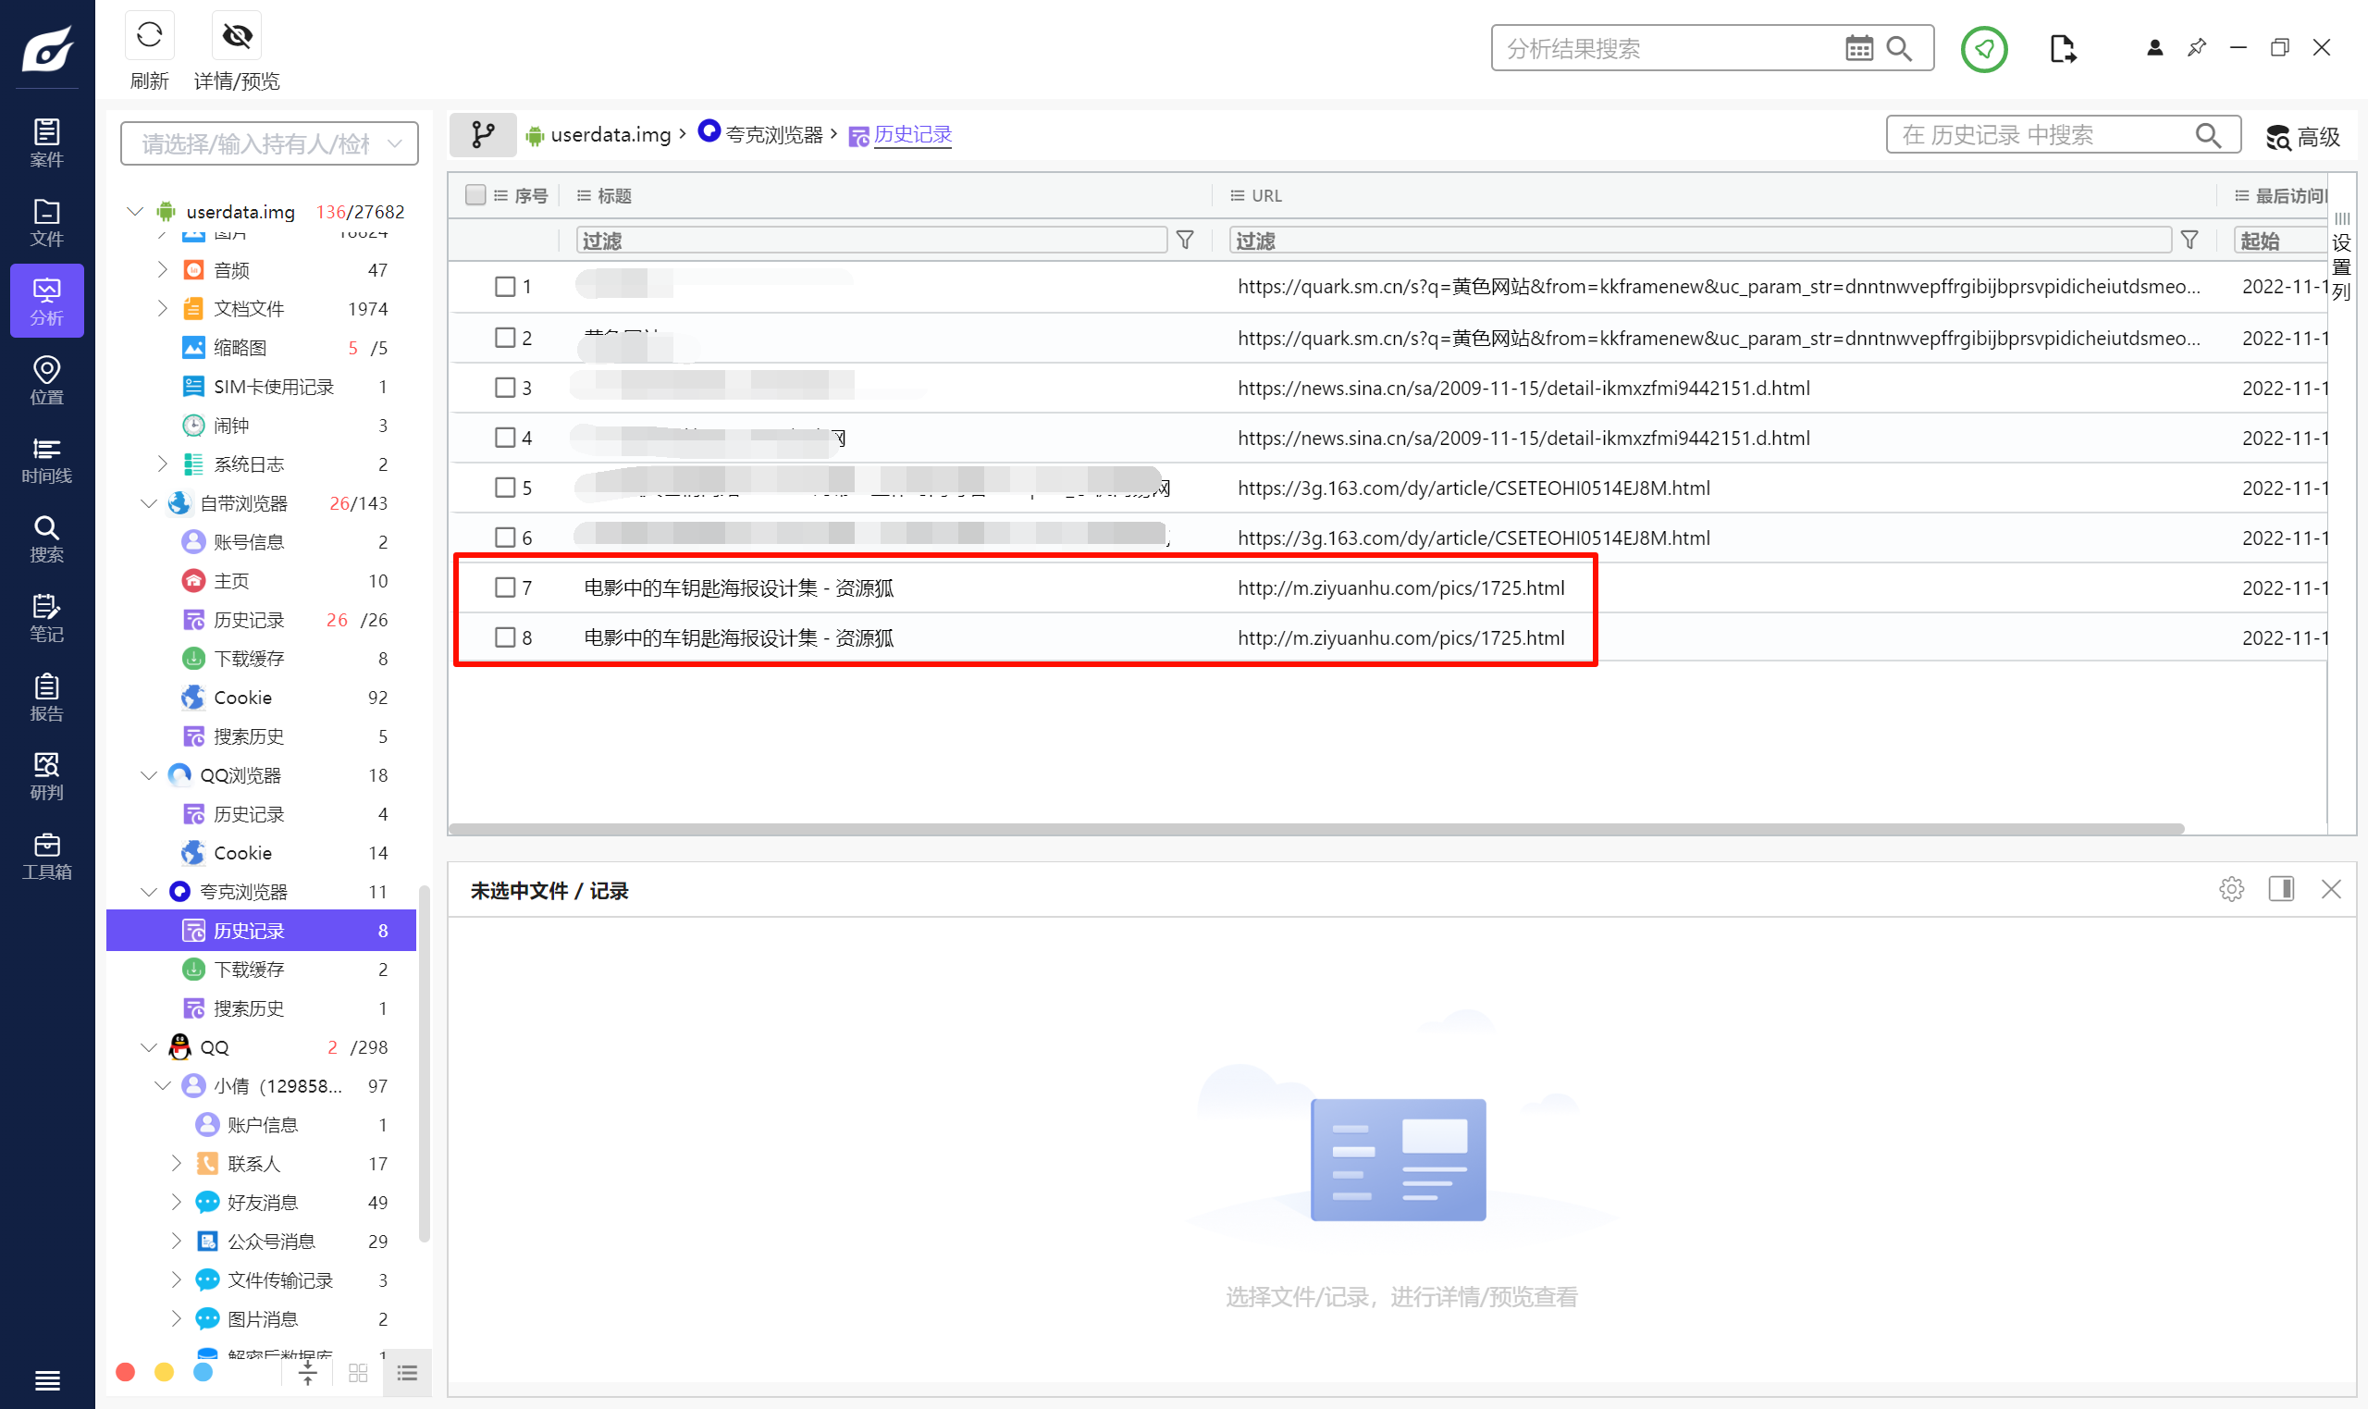Check the checkbox for row 5

click(505, 488)
